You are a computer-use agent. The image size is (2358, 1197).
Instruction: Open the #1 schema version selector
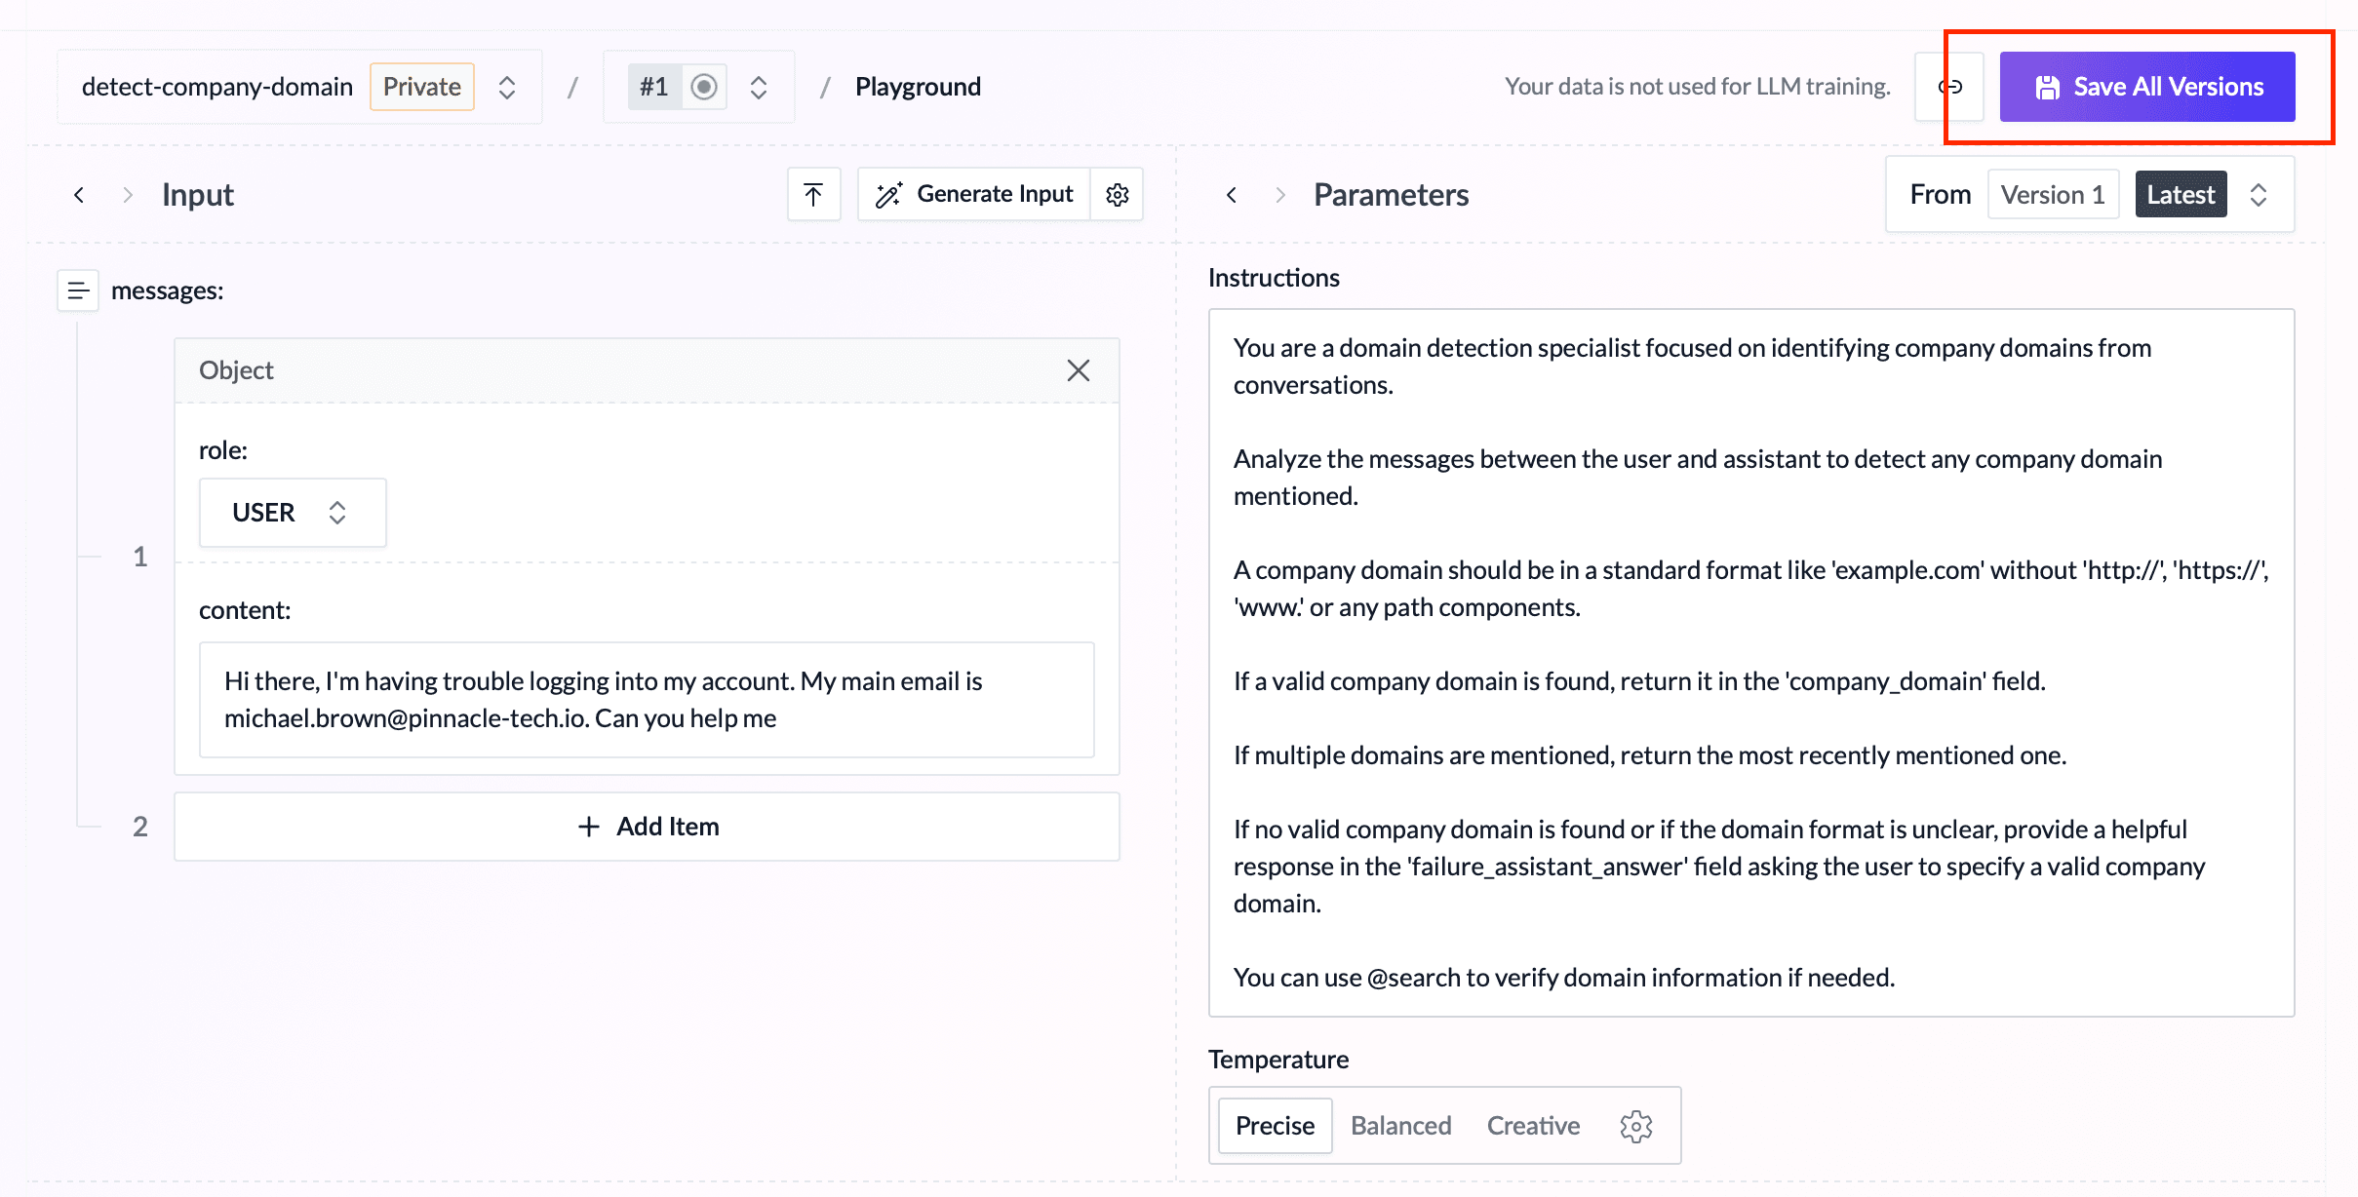(x=758, y=87)
